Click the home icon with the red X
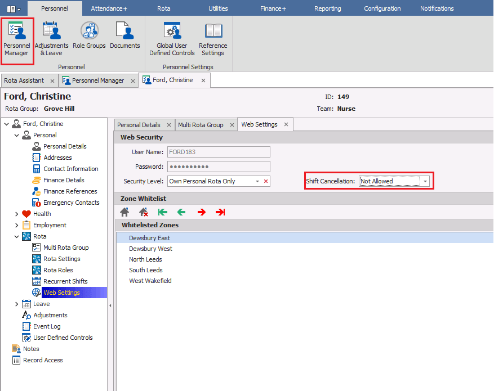This screenshot has width=494, height=391. pyautogui.click(x=144, y=212)
